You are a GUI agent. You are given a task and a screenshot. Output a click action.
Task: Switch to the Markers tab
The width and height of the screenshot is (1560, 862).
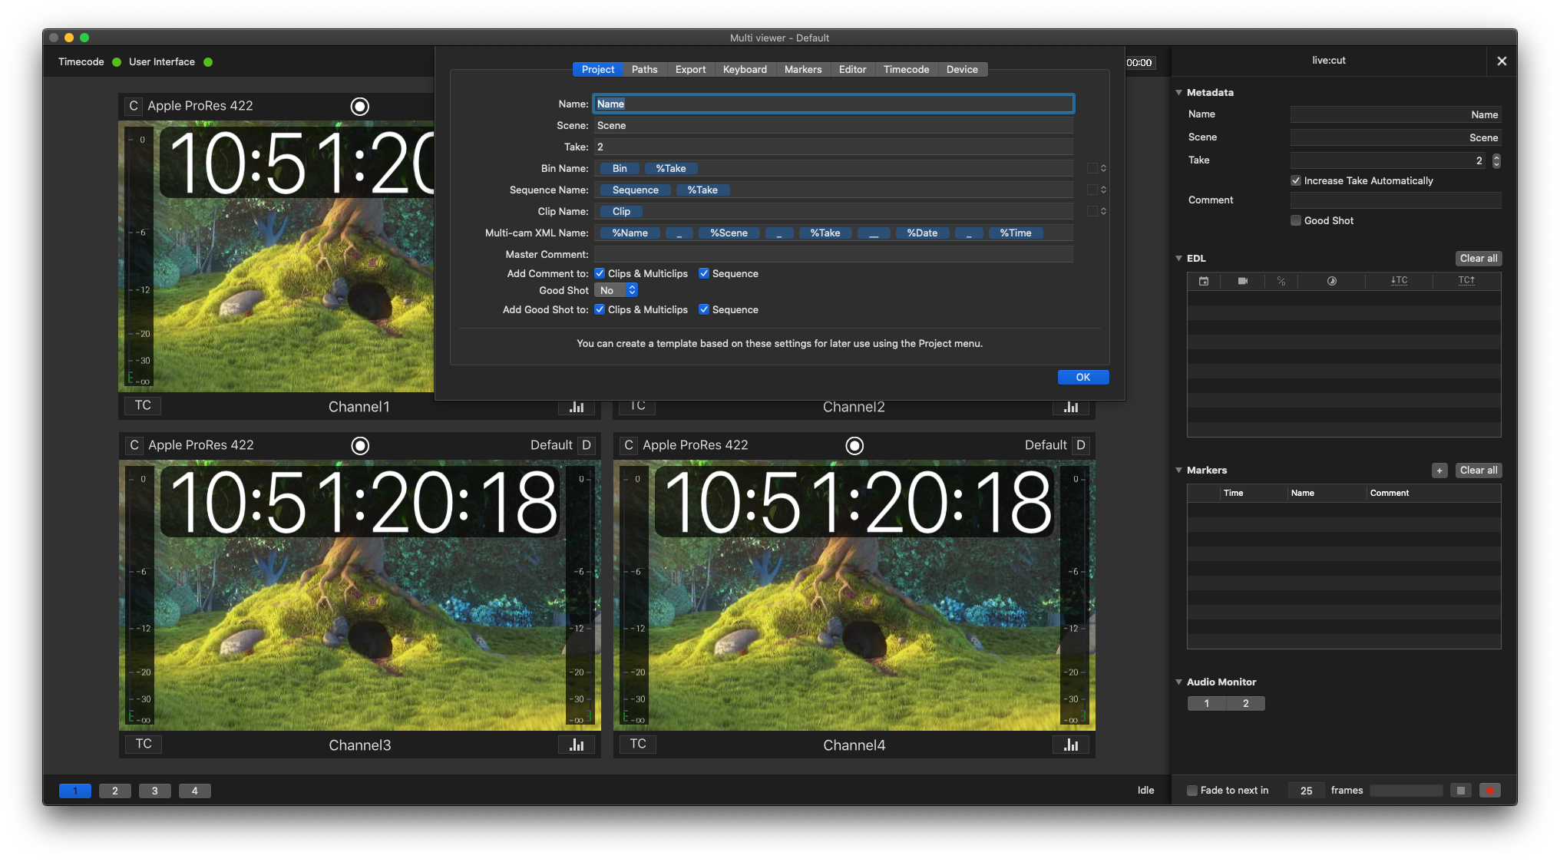tap(803, 69)
